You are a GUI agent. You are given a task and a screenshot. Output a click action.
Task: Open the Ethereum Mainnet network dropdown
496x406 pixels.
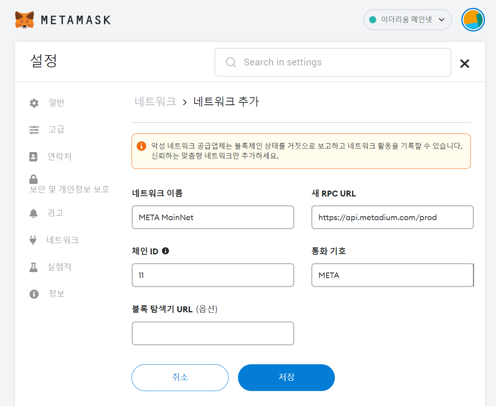(407, 20)
